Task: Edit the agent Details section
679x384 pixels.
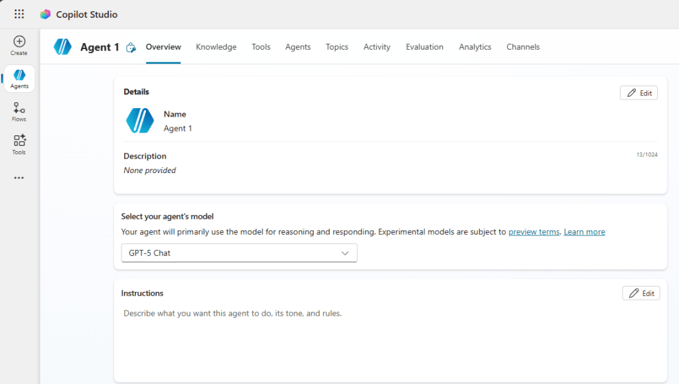Action: [x=639, y=93]
